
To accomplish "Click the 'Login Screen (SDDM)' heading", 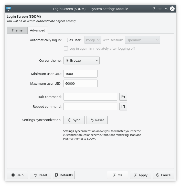I will tap(24, 16).
